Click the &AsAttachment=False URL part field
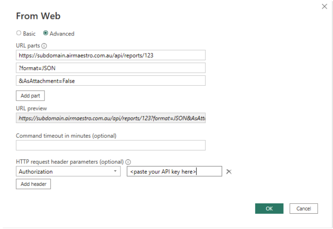333x229 pixels. pos(111,80)
